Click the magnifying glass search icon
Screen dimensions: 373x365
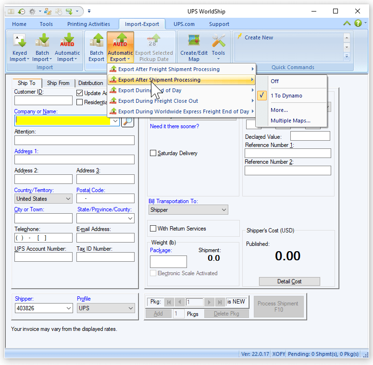point(127,121)
